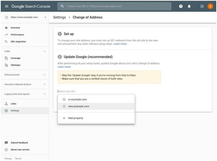Click the Links network icon
217x161 pixels.
pyautogui.click(x=6, y=104)
